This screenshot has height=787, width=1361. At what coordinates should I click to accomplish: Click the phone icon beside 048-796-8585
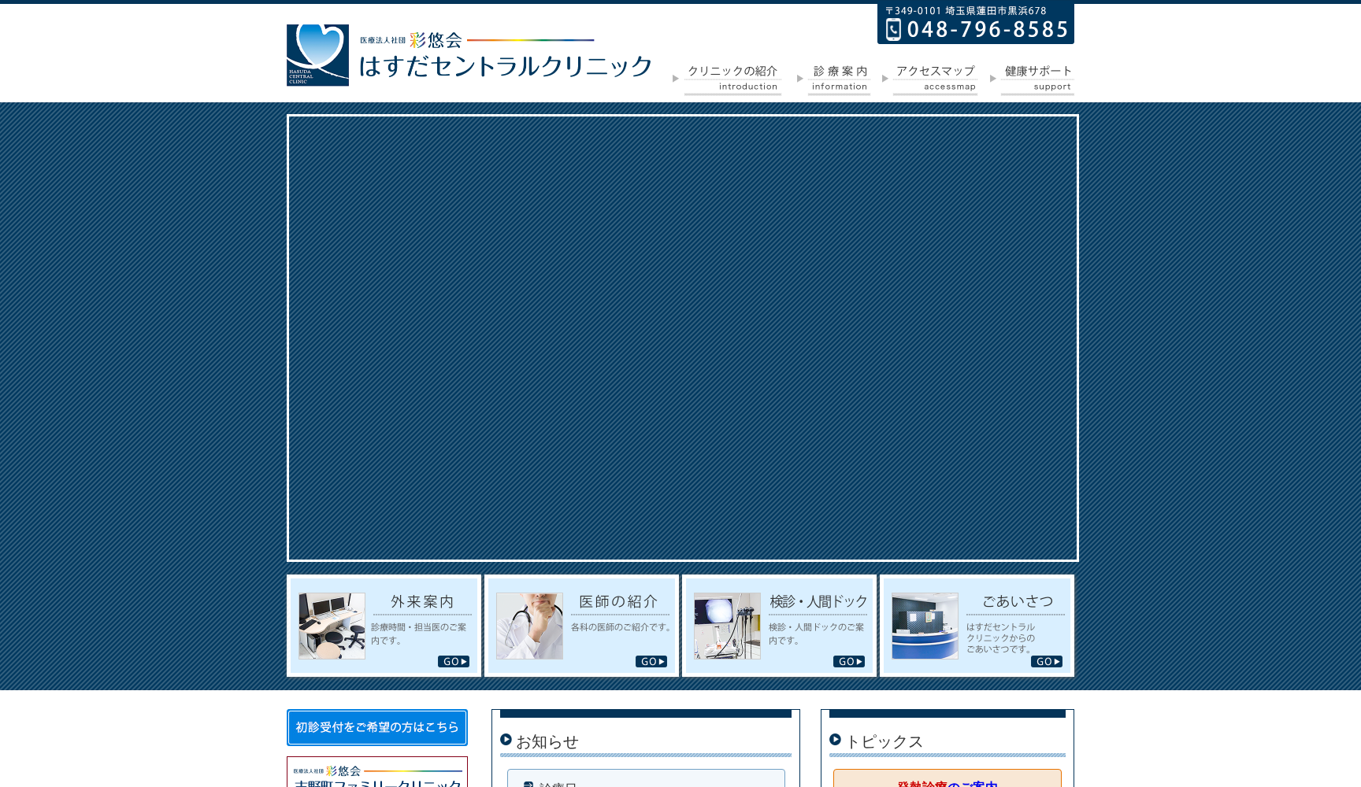coord(893,30)
